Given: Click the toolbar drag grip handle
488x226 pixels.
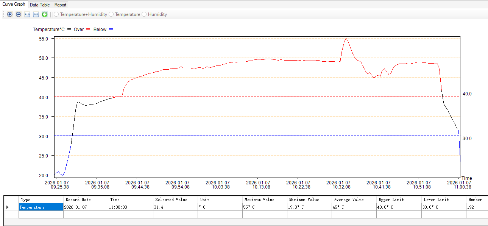Looking at the screenshot, I should [x=4, y=14].
